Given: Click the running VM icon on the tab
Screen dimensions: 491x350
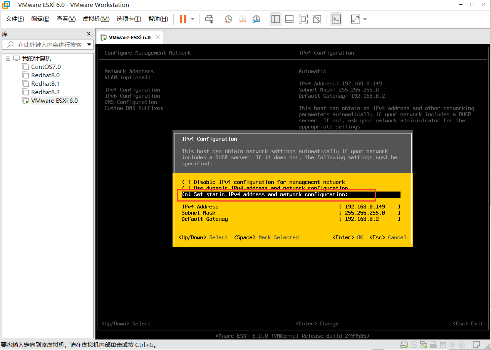Looking at the screenshot, I should coord(103,37).
